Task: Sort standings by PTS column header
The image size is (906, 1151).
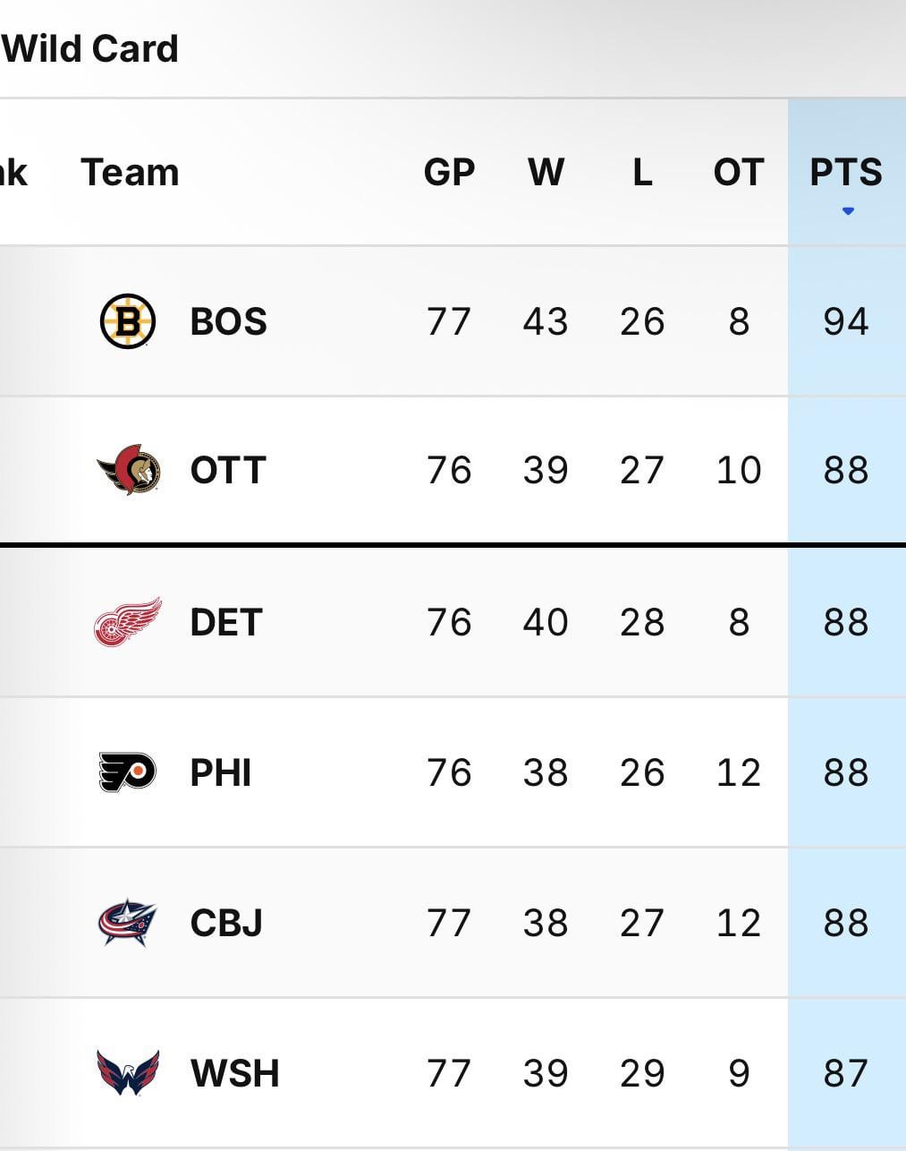Action: click(x=846, y=172)
